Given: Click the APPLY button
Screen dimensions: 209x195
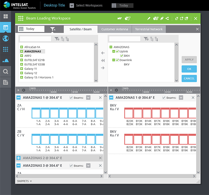Looking at the screenshot, I should (189, 60).
